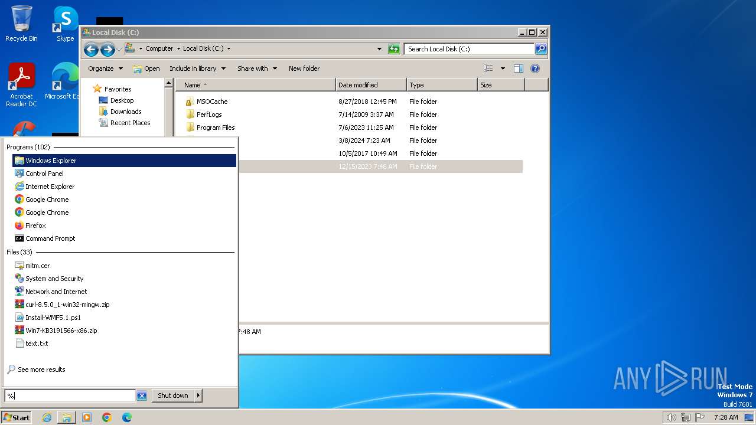The height and width of the screenshot is (425, 756).
Task: Click New folder button
Action: (304, 68)
